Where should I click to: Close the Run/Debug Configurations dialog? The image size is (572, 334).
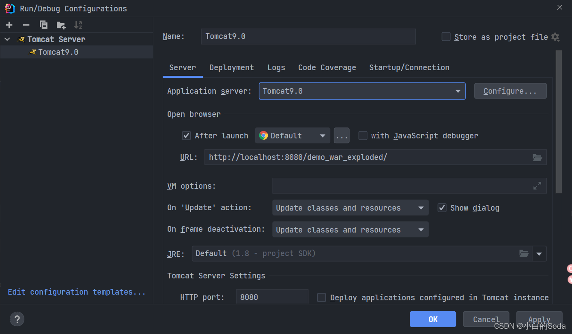(x=560, y=7)
